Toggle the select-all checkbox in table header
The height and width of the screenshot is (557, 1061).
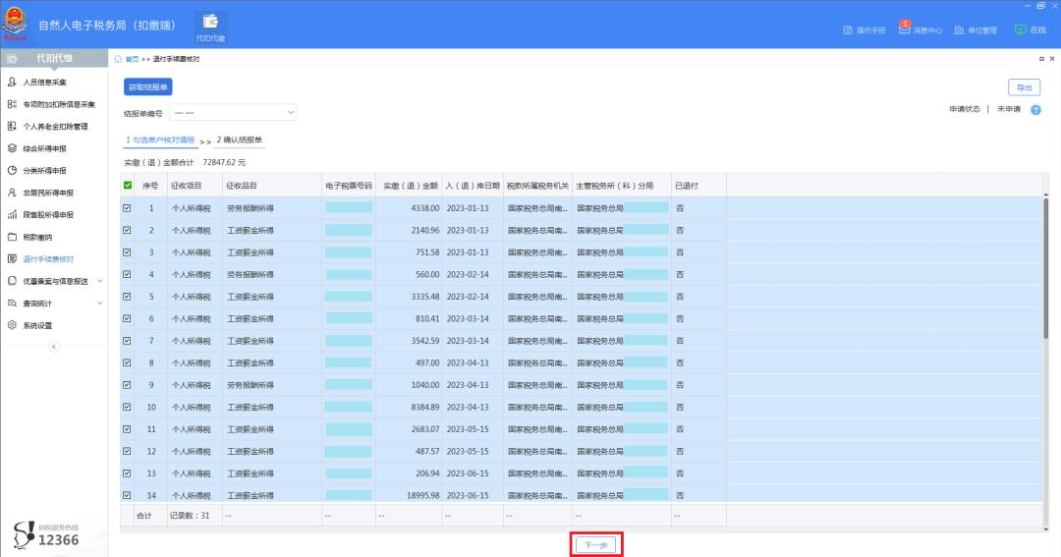pyautogui.click(x=127, y=186)
